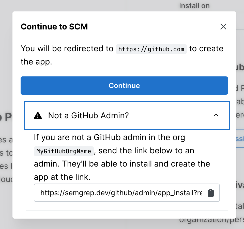The width and height of the screenshot is (244, 229).
Task: Click the 'Continue to SCM' dialog title
Action: pos(54,26)
